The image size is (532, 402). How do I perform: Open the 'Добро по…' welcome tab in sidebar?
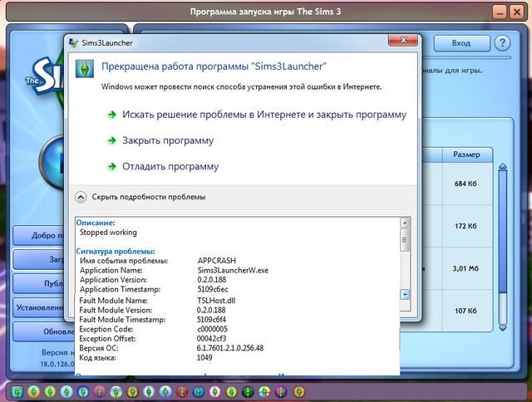[39, 235]
